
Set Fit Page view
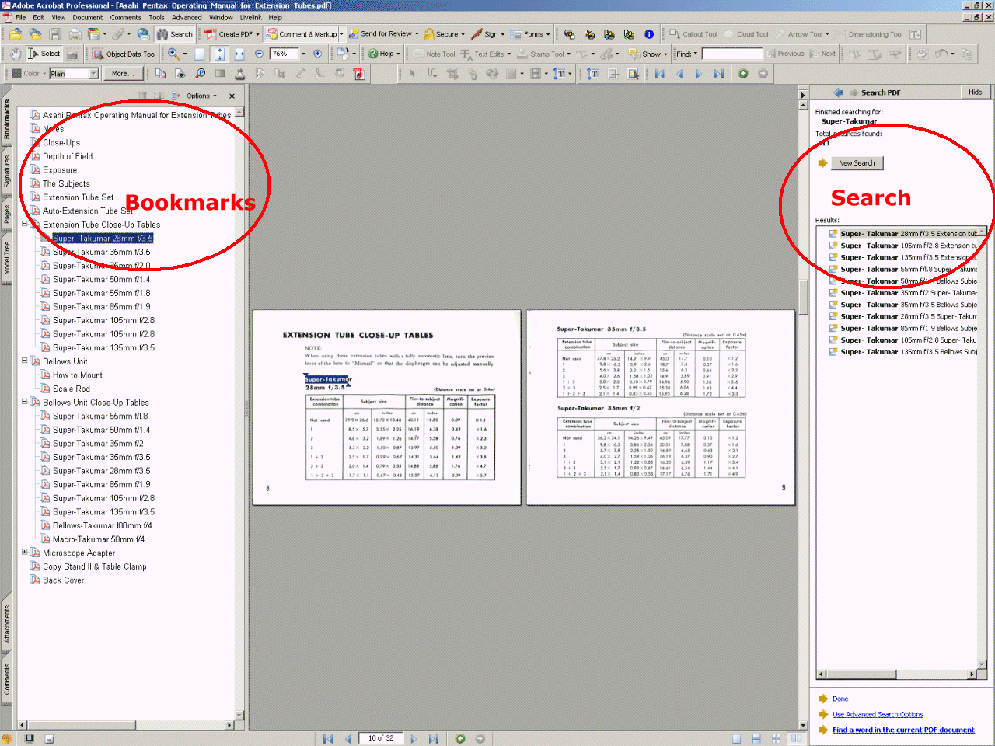[x=220, y=54]
